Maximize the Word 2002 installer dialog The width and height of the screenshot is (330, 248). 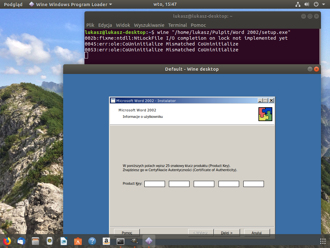(x=266, y=101)
